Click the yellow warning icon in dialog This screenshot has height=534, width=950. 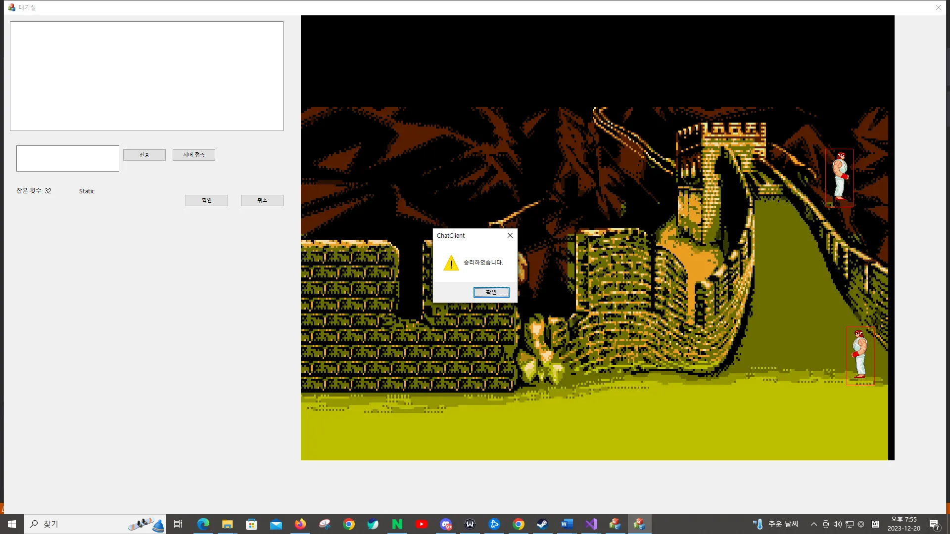point(451,263)
